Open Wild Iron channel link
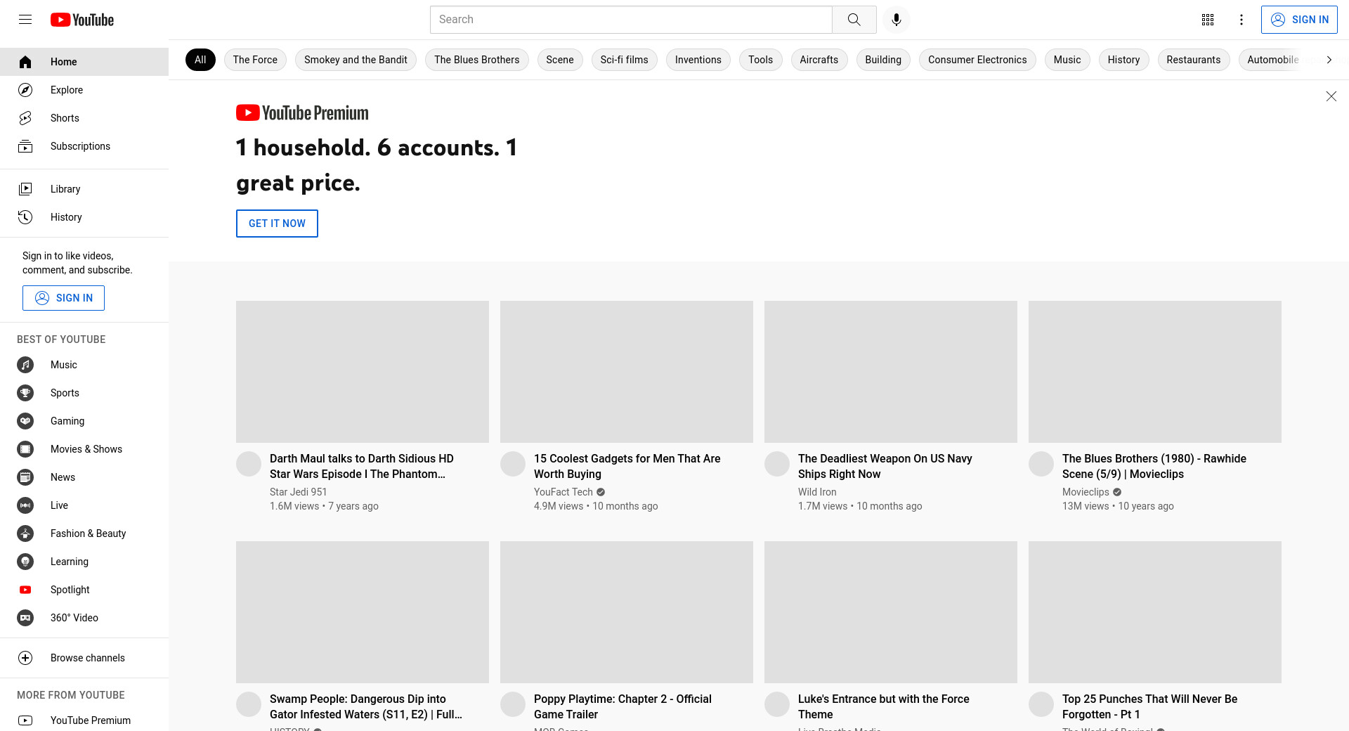Image resolution: width=1349 pixels, height=731 pixels. point(817,492)
